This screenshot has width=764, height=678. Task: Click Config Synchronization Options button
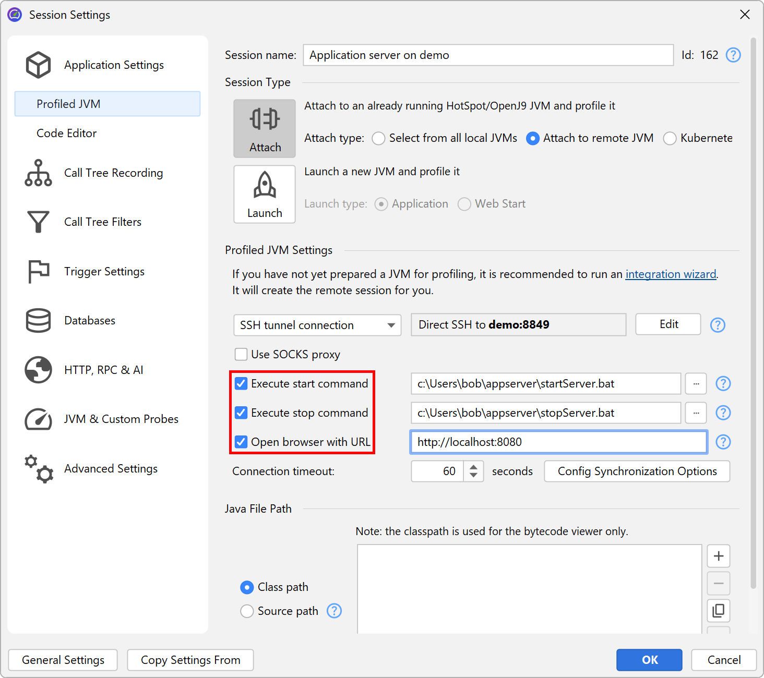[637, 471]
